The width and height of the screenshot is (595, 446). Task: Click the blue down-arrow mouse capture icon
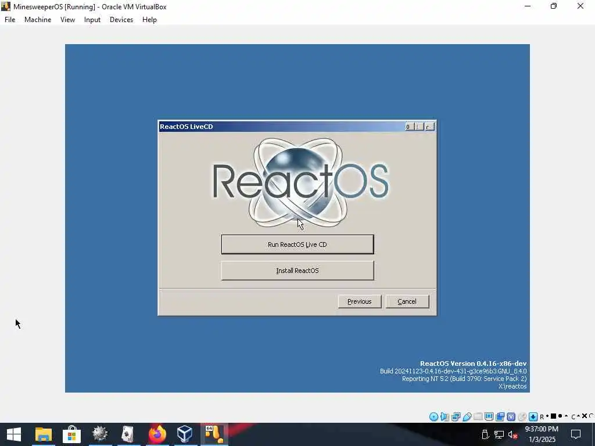point(533,417)
